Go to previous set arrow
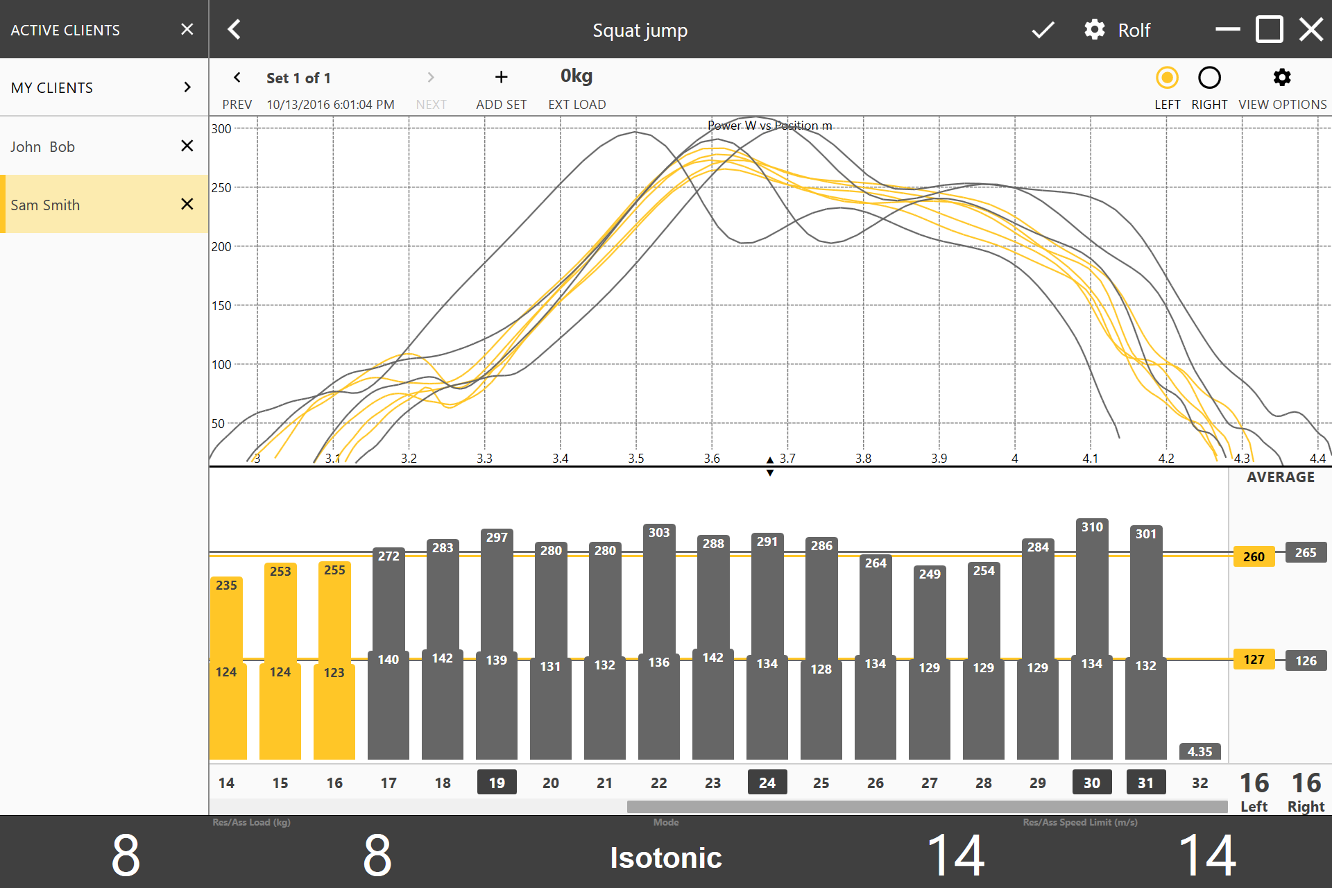 click(237, 77)
